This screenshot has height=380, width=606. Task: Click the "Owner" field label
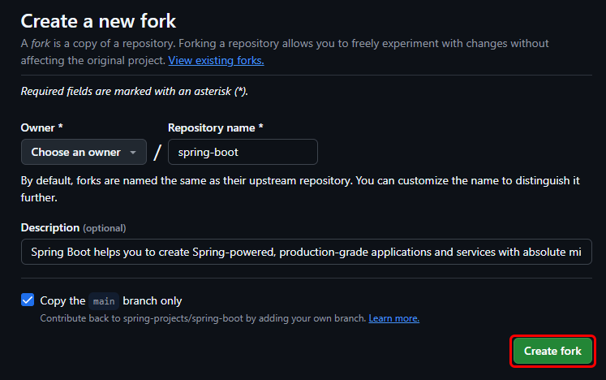click(x=41, y=127)
